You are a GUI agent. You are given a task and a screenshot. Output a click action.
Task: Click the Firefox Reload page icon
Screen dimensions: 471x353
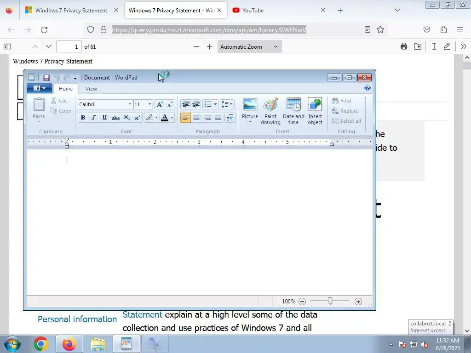[44, 30]
